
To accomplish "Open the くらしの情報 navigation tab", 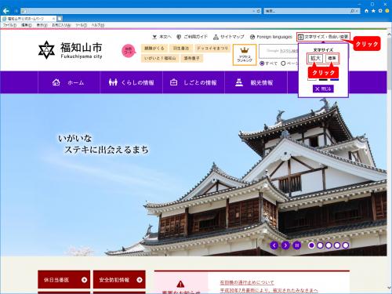I will 132,82.
